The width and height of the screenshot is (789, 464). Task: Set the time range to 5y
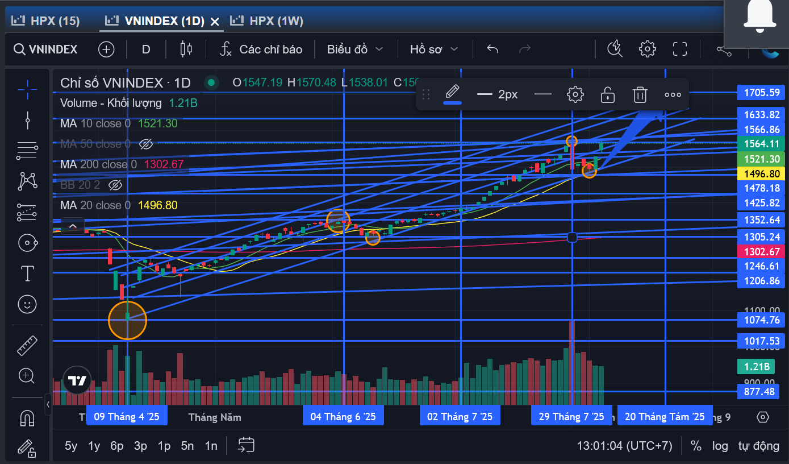[x=71, y=446]
